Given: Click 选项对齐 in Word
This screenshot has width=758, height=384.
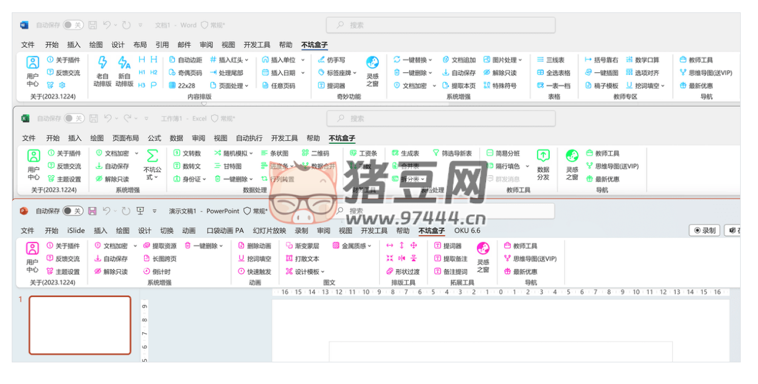Looking at the screenshot, I should tap(642, 73).
